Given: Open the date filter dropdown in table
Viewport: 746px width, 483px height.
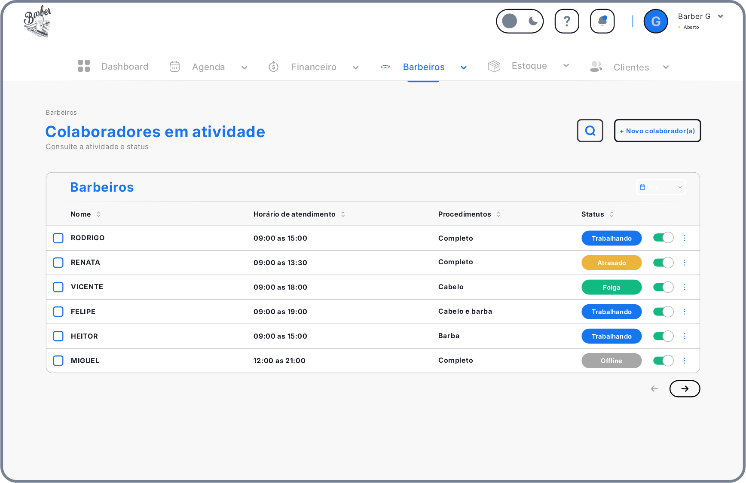Looking at the screenshot, I should point(660,187).
